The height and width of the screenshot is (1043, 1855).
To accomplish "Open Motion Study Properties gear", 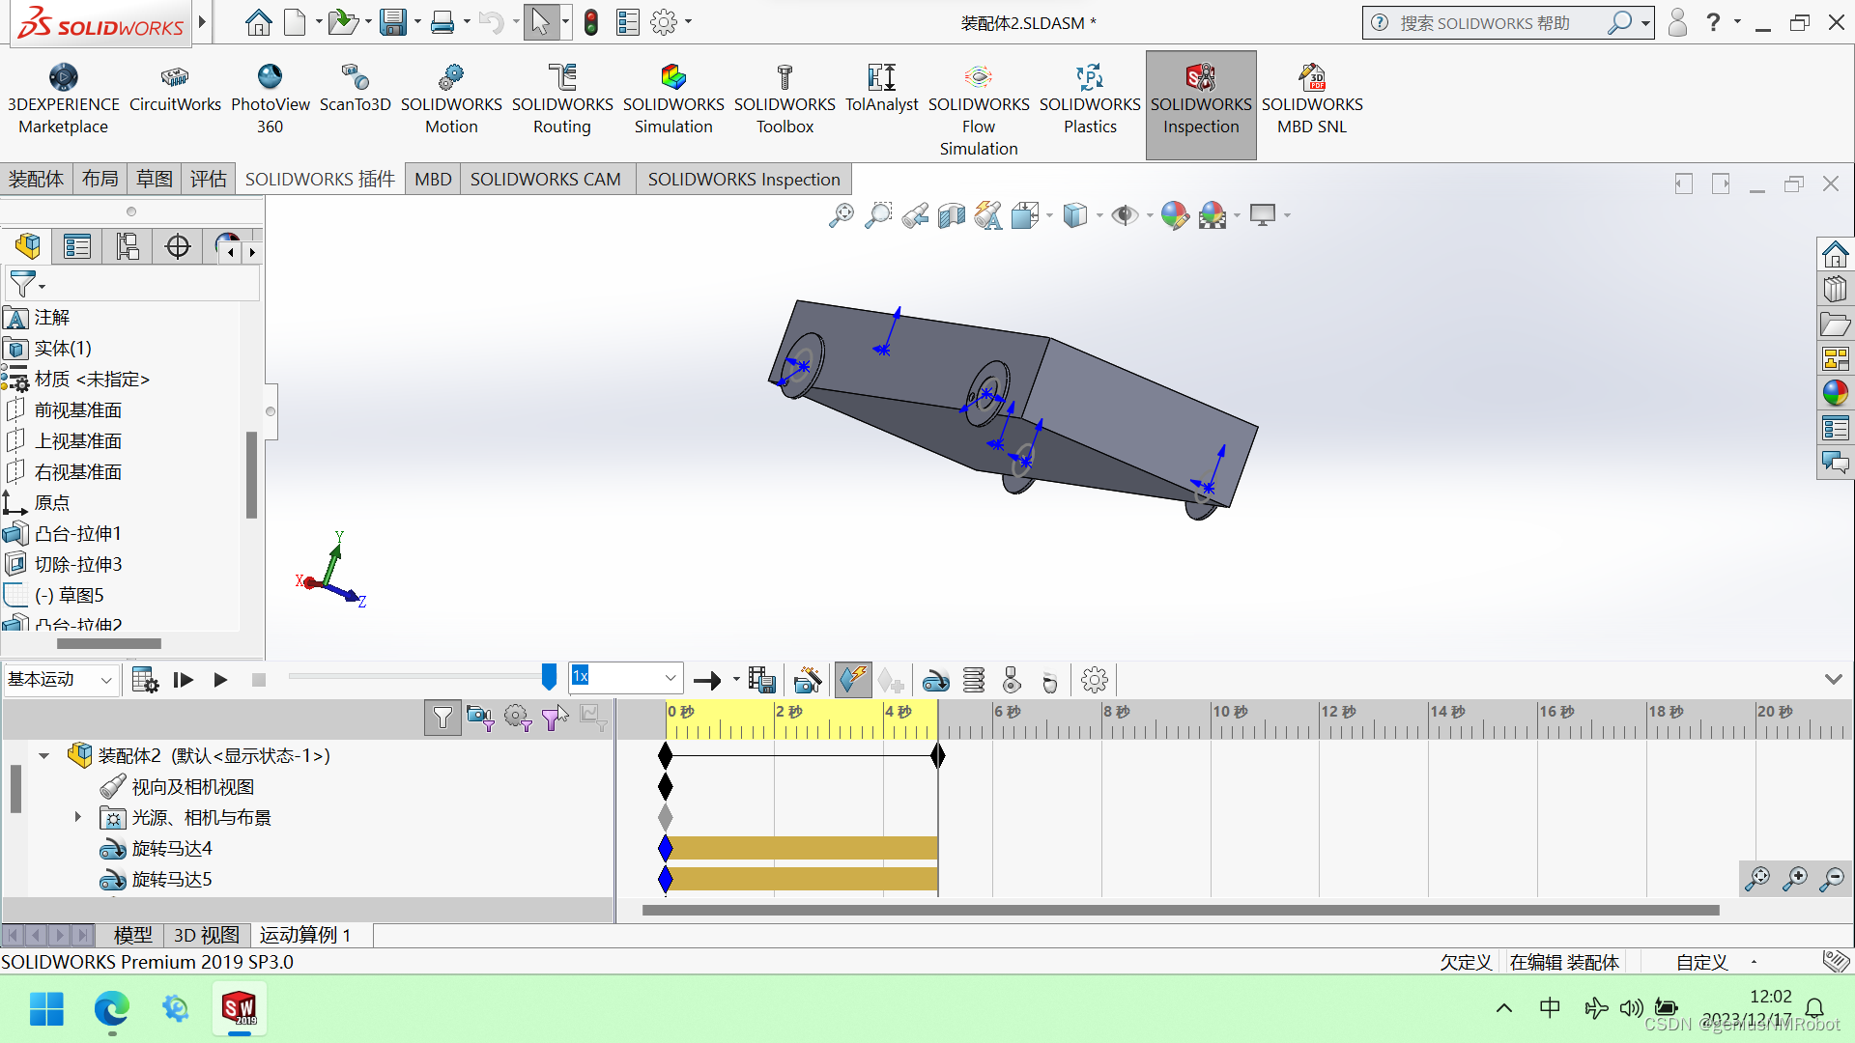I will click(x=1095, y=680).
